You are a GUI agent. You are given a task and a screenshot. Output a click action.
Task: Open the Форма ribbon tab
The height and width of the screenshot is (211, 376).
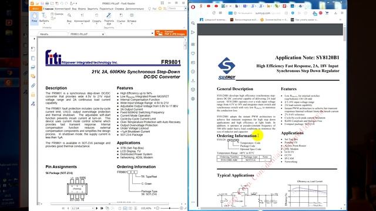point(82,9)
